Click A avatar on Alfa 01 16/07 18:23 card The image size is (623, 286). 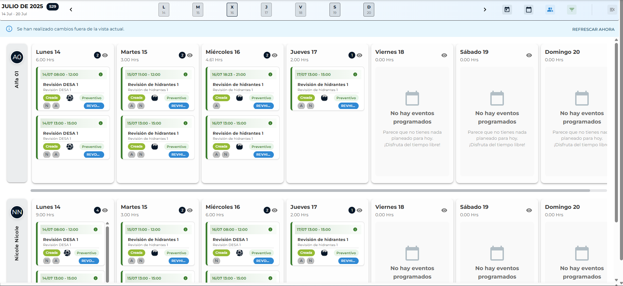click(216, 106)
